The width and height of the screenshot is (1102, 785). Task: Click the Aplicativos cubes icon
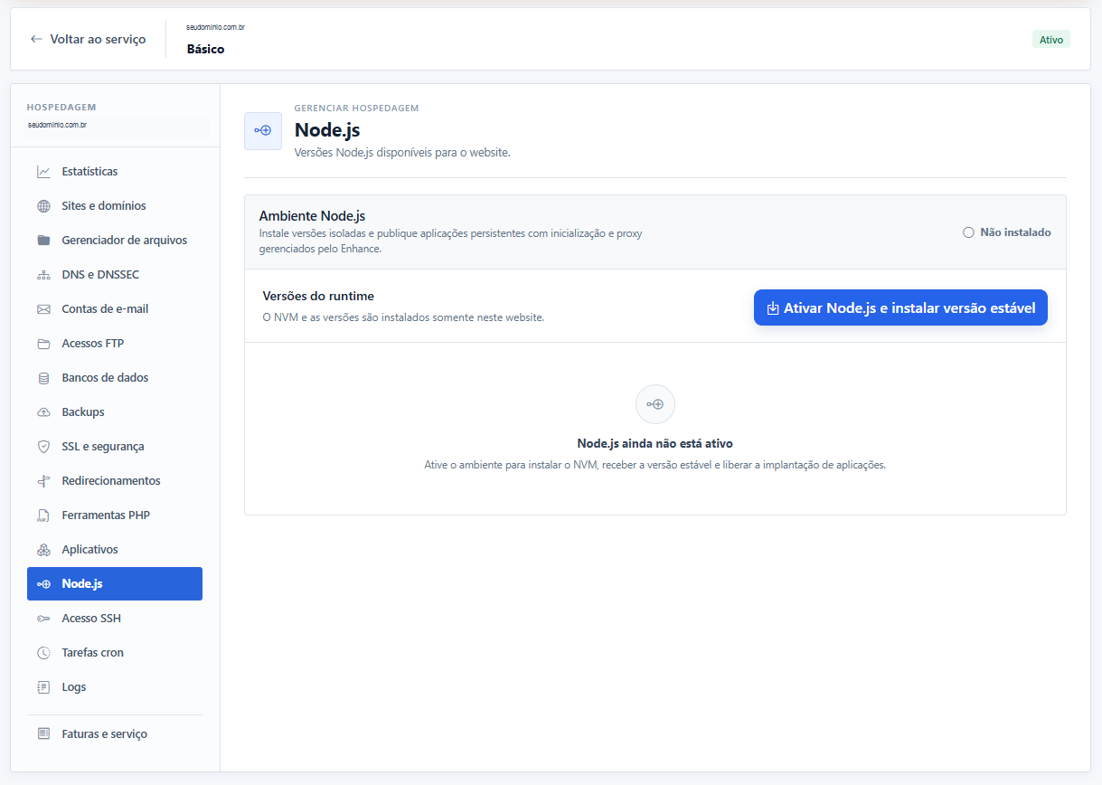coord(43,550)
